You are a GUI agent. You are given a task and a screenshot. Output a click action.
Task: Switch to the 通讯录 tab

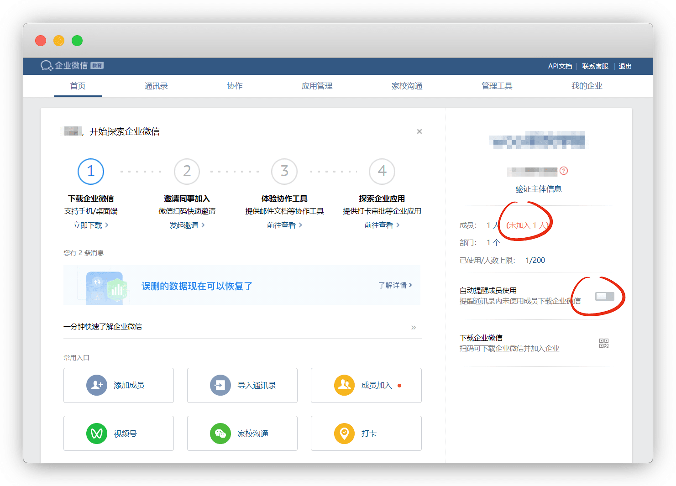tap(156, 86)
